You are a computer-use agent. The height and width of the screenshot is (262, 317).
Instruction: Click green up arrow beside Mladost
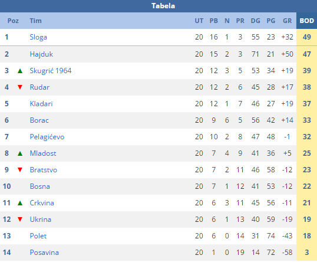pos(20,153)
